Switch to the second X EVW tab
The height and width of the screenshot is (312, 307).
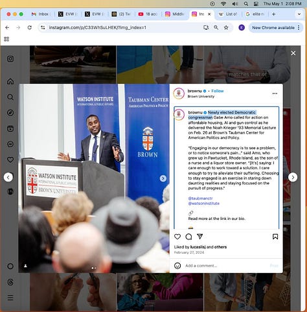coord(95,14)
